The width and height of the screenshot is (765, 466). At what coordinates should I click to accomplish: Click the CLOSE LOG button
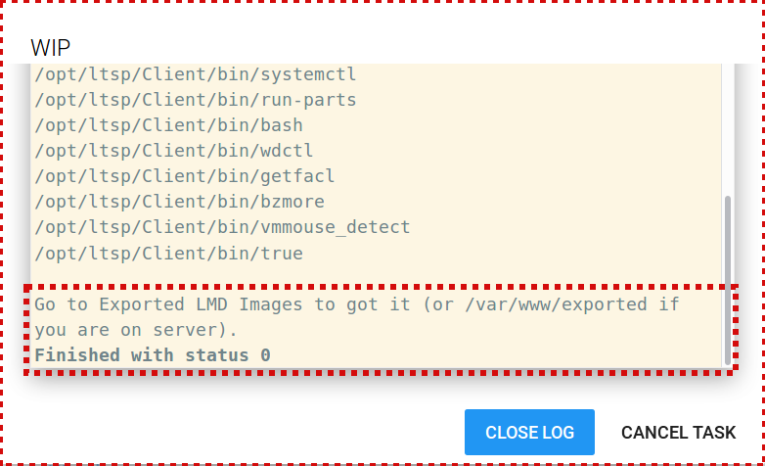(529, 432)
